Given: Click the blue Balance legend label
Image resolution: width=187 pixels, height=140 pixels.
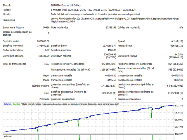Looking at the screenshot, I should tap(7, 104).
